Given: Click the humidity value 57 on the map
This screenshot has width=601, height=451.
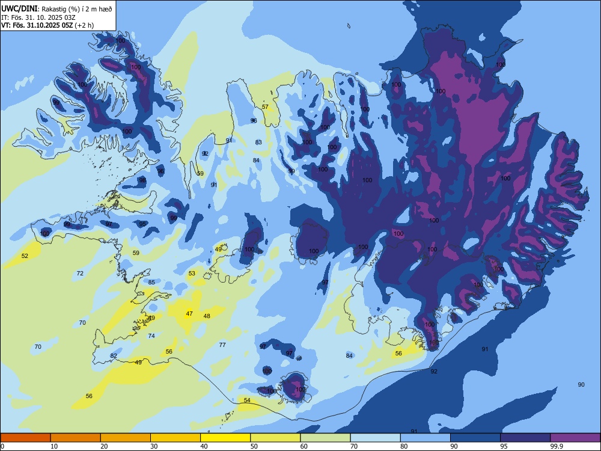Looking at the screenshot, I should pyautogui.click(x=265, y=107).
